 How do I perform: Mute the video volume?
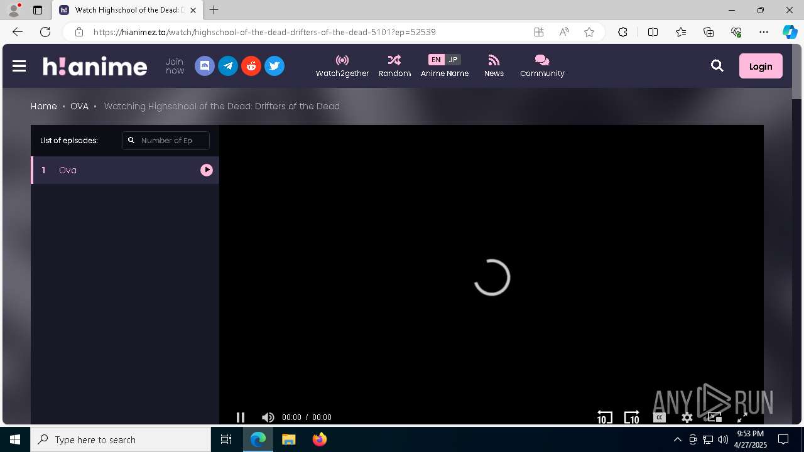(x=268, y=417)
